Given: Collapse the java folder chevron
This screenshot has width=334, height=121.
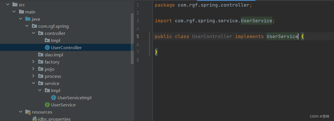Looking at the screenshot, I should [x=21, y=19].
